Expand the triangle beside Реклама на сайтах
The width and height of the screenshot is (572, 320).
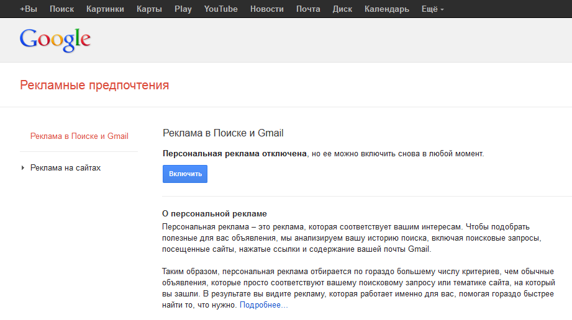coord(23,168)
